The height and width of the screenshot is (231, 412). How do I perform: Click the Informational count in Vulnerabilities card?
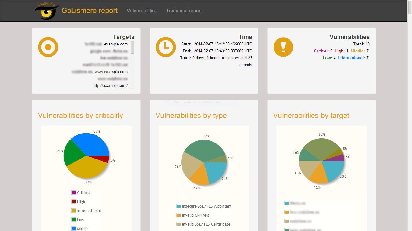pos(367,58)
